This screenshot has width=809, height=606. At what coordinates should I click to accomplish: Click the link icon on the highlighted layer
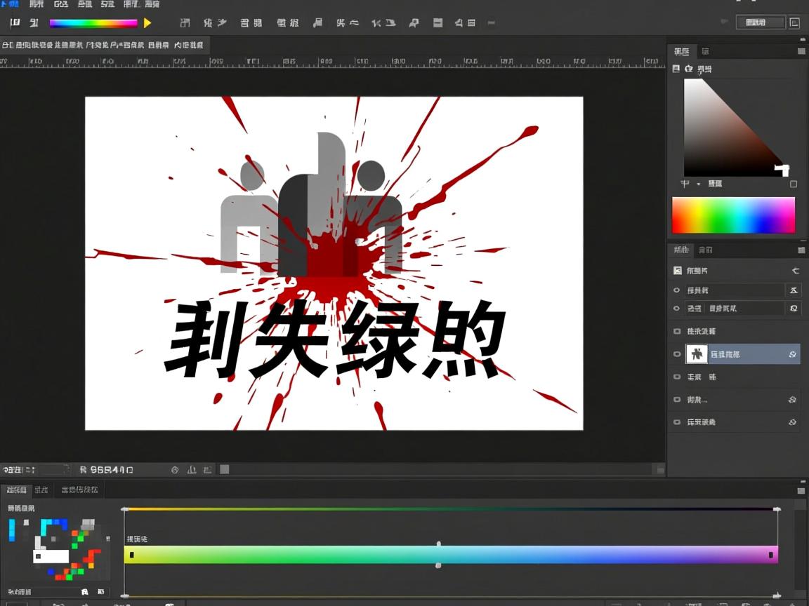pyautogui.click(x=793, y=354)
